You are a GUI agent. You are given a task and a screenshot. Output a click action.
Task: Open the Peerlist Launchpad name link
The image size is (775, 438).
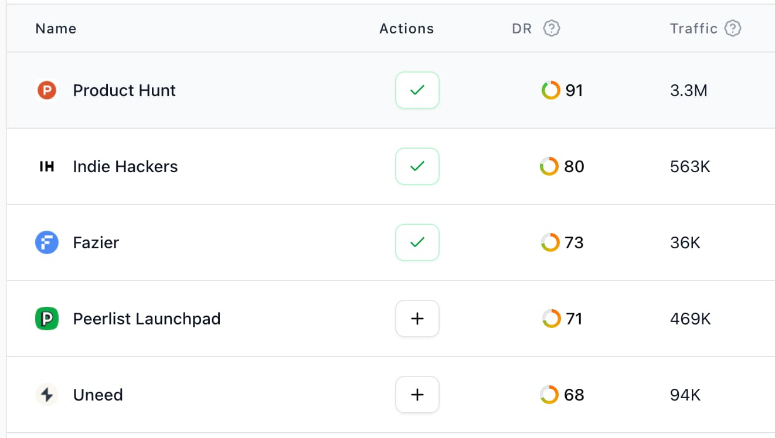click(147, 319)
